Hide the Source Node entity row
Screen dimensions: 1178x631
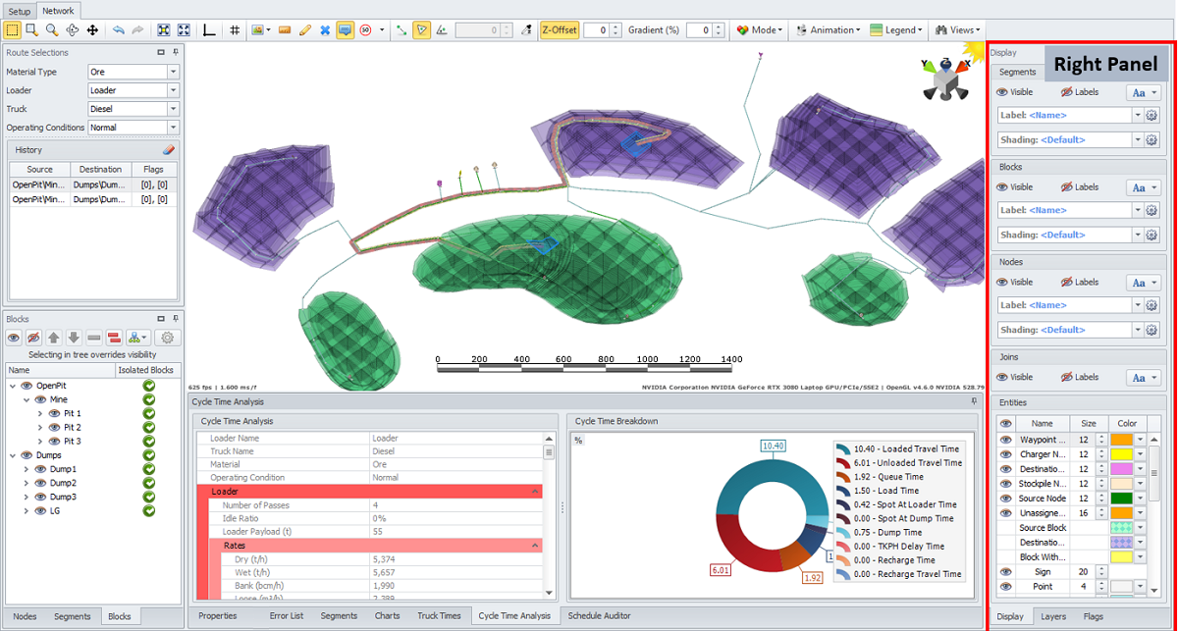point(1005,499)
